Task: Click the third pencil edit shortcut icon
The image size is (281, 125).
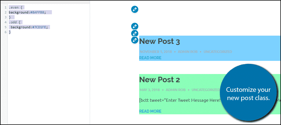Action: (134, 33)
